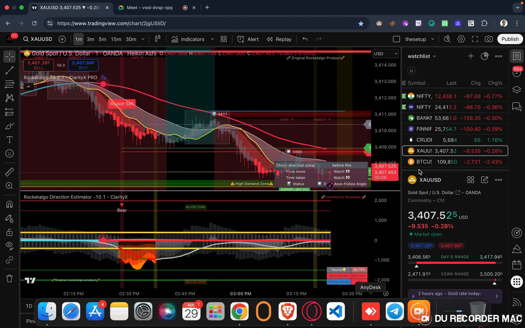
Task: Take a chart snapshot with the camera icon
Action: [x=489, y=39]
